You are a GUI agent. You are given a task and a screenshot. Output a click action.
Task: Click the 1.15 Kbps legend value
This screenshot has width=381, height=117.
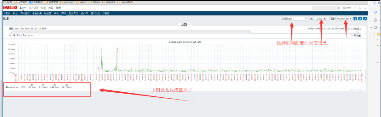click(x=43, y=87)
